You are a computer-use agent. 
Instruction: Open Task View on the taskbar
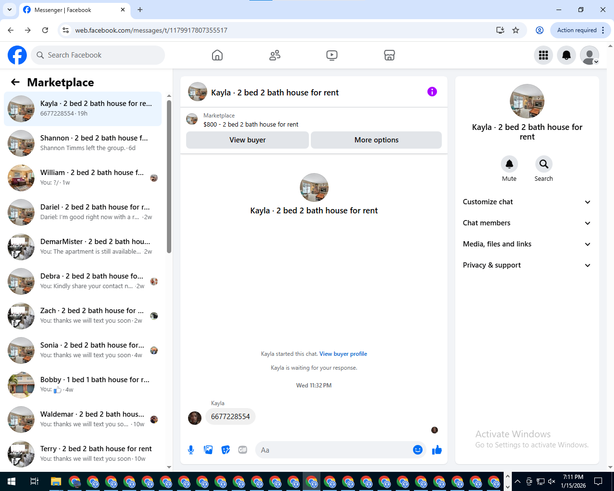[34, 481]
